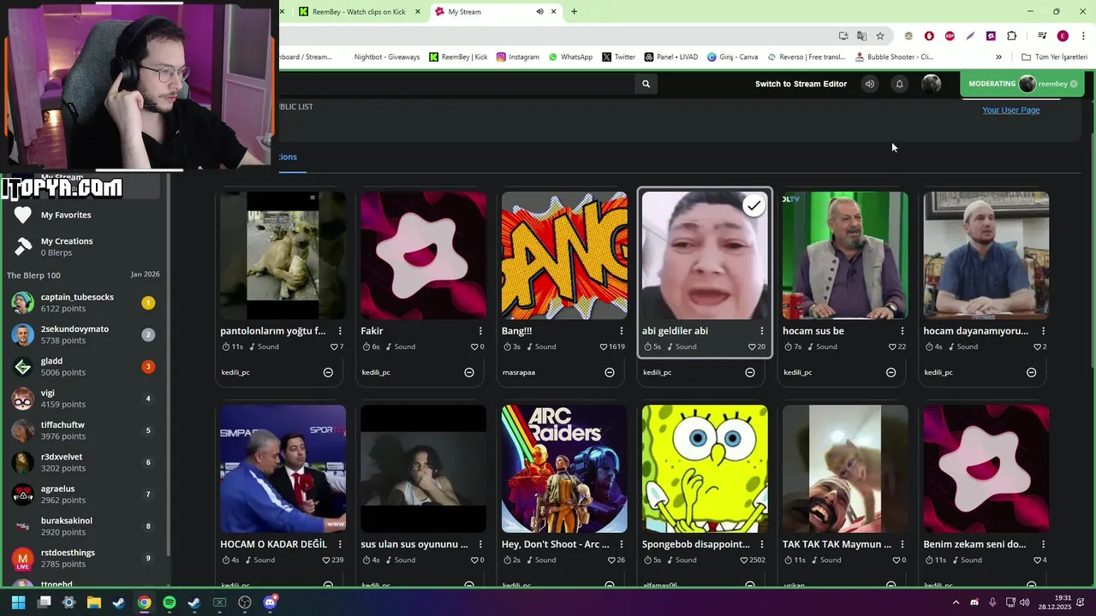Click the Chrome bookmark star icon
The width and height of the screenshot is (1096, 616).
coord(879,36)
